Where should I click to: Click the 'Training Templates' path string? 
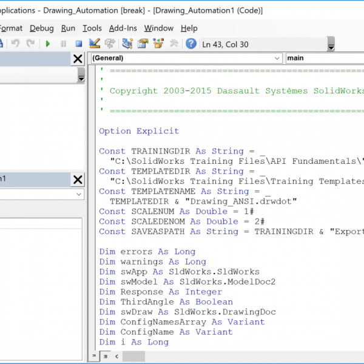click(237, 181)
